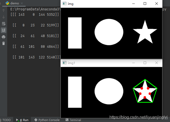This screenshot has width=170, height=122.
Task: Click the down stack trace arrow
Action: (x=4, y=17)
